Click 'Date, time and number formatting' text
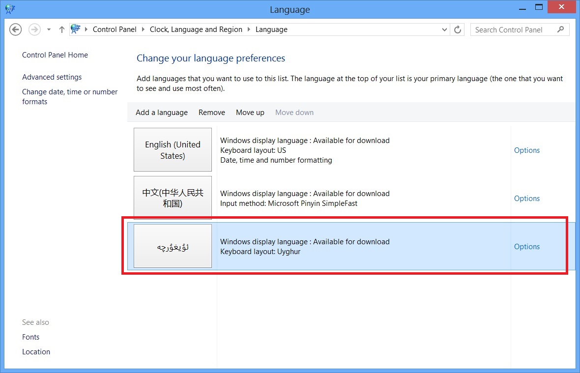 click(x=276, y=160)
